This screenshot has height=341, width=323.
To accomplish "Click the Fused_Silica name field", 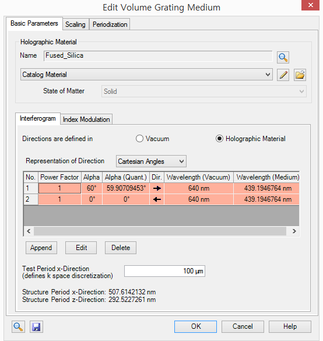I will tap(158, 56).
